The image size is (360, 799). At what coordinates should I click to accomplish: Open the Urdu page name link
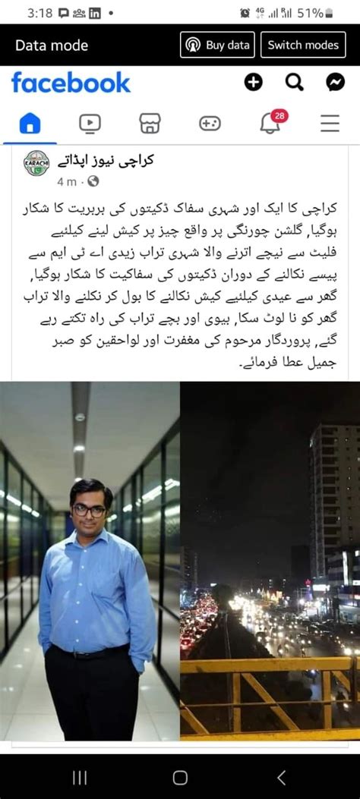pos(105,161)
